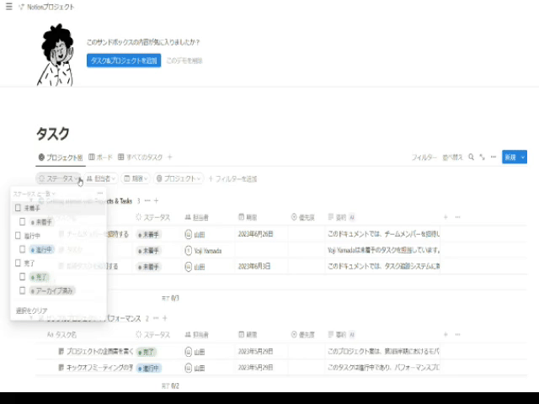Image resolution: width=539 pixels, height=404 pixels.
Task: Click タスク名 column header in second table
Action: point(61,335)
